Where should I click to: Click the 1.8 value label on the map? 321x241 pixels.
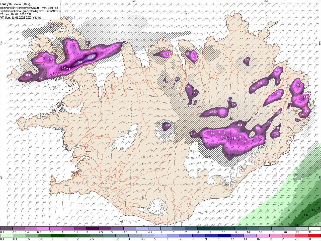click(306, 97)
